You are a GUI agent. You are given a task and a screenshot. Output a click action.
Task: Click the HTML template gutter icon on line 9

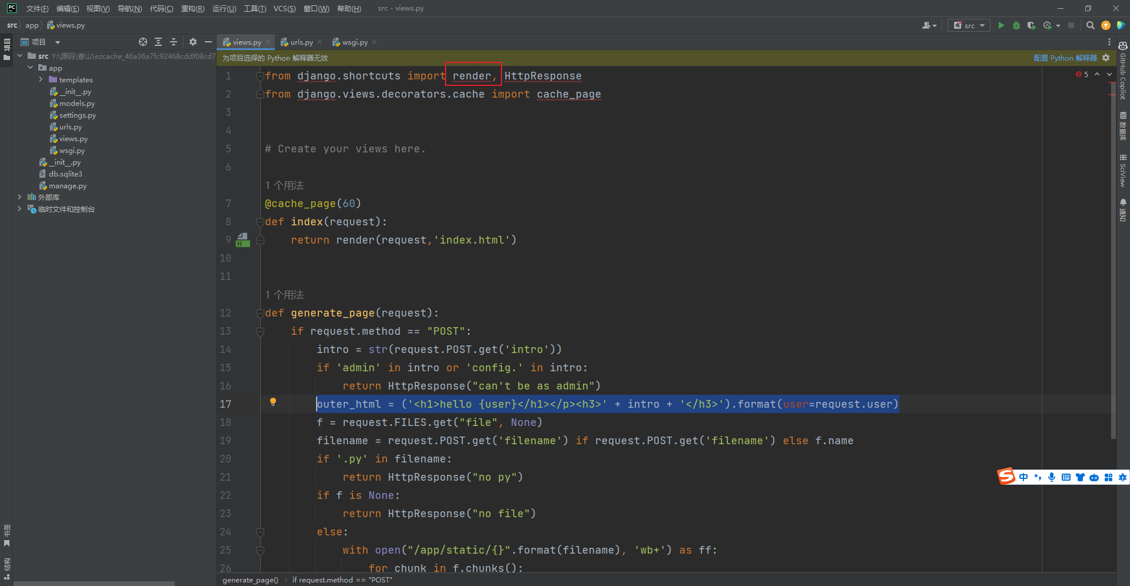[x=242, y=239]
